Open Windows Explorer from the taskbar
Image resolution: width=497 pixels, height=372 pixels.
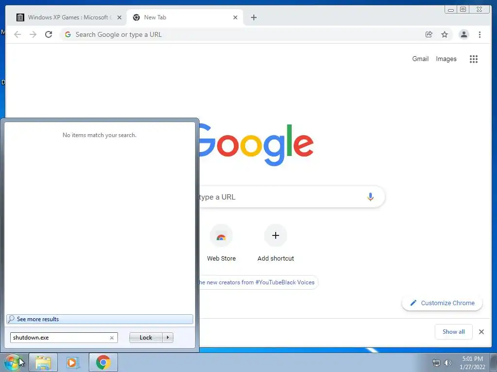(43, 362)
